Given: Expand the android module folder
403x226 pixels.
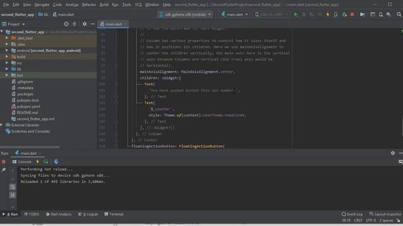Looking at the screenshot, I should [x=7, y=50].
